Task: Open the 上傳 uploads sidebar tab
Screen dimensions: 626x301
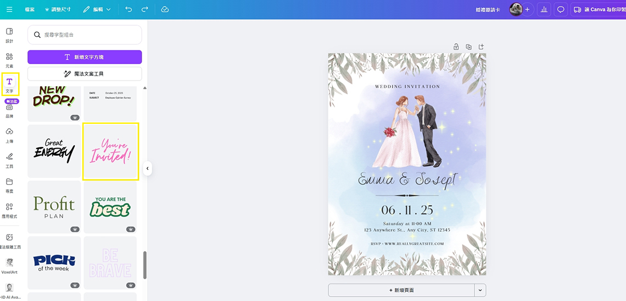Action: point(9,134)
